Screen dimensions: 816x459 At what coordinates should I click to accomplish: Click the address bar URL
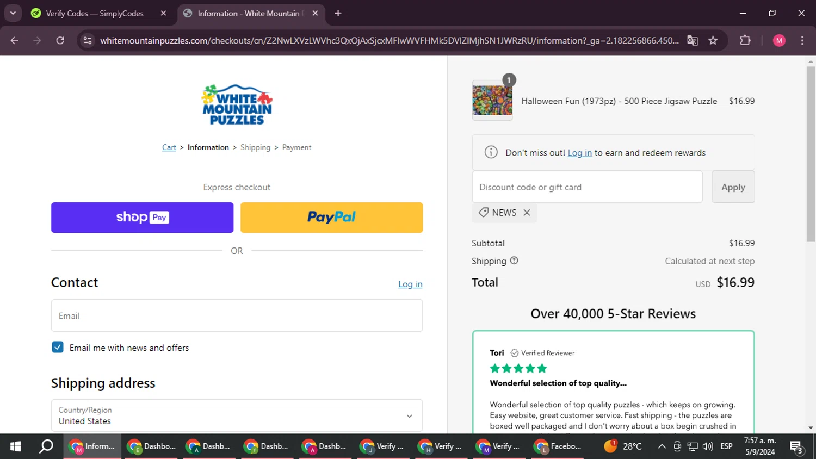click(x=389, y=40)
